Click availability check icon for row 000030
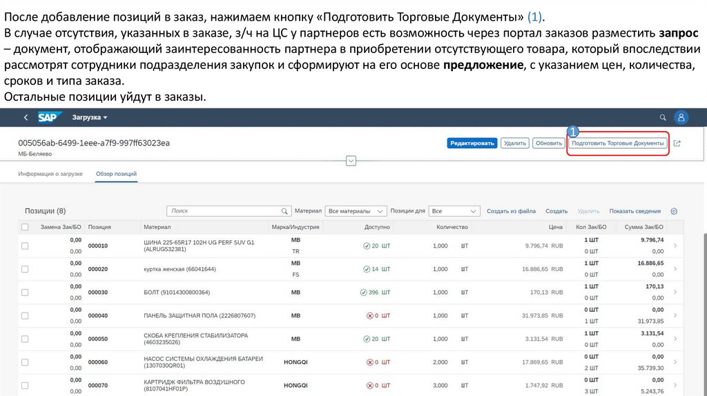Image resolution: width=707 pixels, height=396 pixels. pos(363,293)
